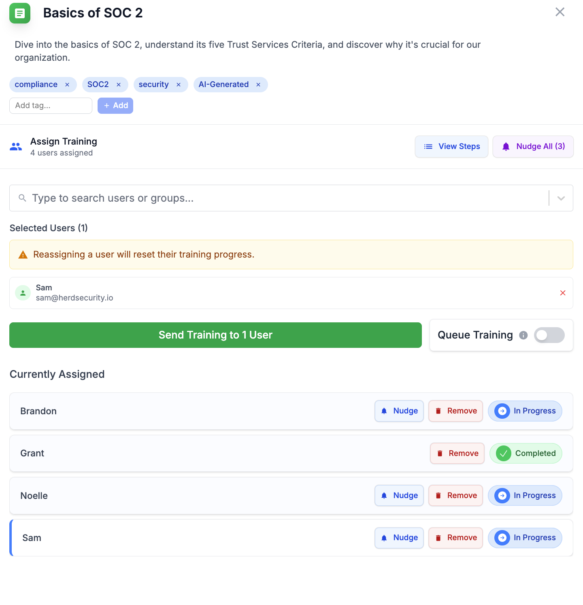Click the Queue Training info icon
Image resolution: width=583 pixels, height=605 pixels.
click(x=523, y=335)
